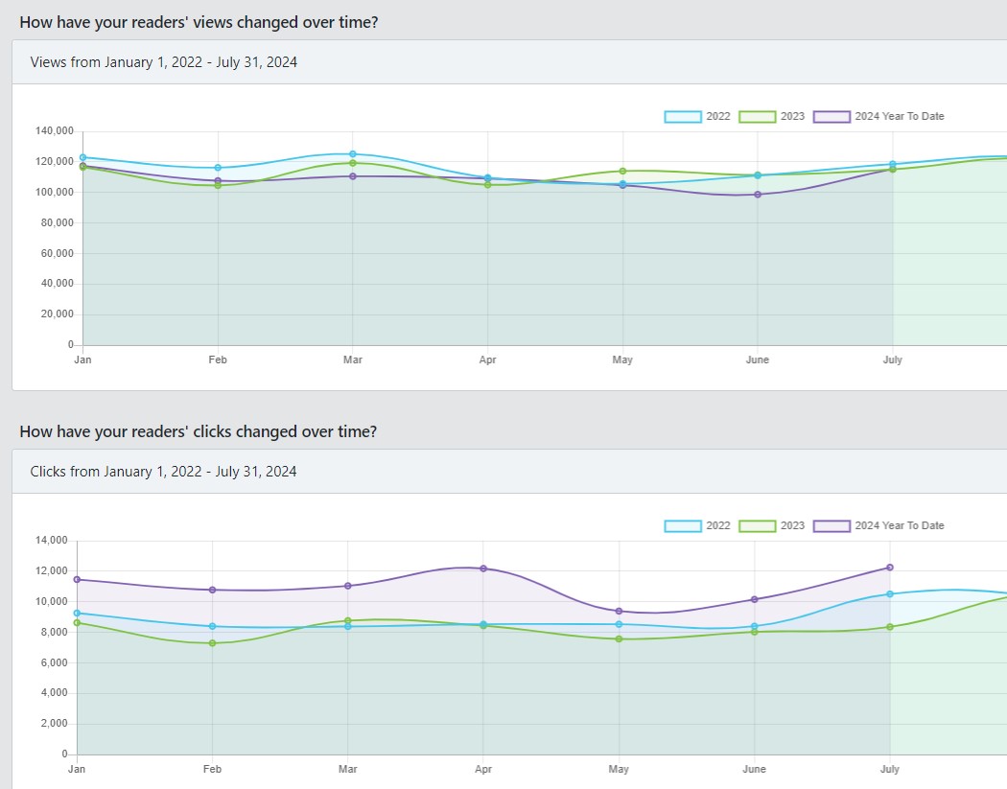Click the 2022 February point on views chart

point(218,168)
